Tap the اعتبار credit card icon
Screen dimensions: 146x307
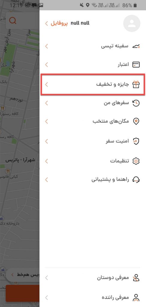point(136,65)
